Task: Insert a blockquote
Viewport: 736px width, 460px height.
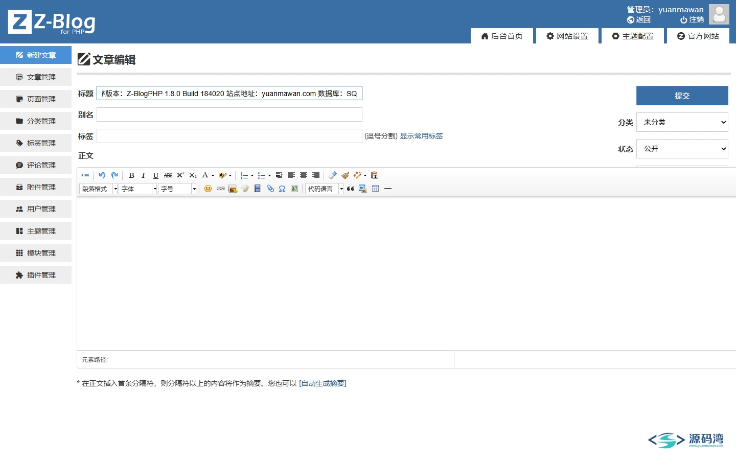Action: coord(351,189)
